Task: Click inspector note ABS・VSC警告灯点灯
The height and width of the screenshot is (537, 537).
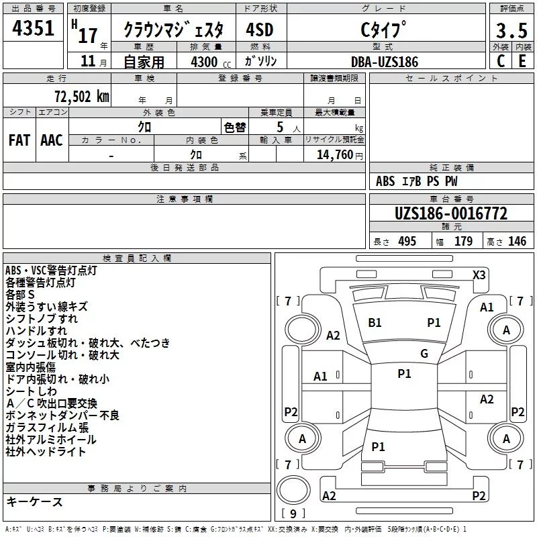Action: tap(51, 271)
